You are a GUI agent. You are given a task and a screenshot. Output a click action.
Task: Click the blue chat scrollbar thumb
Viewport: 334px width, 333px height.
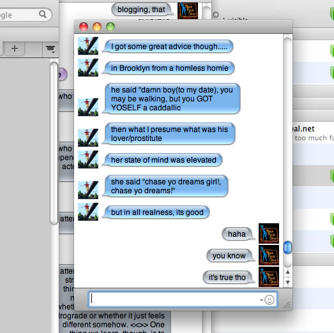287,248
